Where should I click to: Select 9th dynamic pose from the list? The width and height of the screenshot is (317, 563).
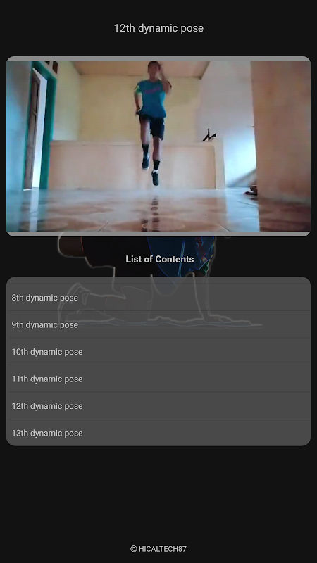[158, 324]
